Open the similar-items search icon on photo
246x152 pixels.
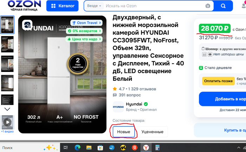click(x=27, y=25)
